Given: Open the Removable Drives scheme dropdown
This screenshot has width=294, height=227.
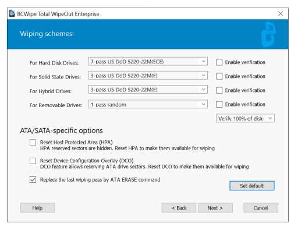Looking at the screenshot, I should pyautogui.click(x=148, y=104).
